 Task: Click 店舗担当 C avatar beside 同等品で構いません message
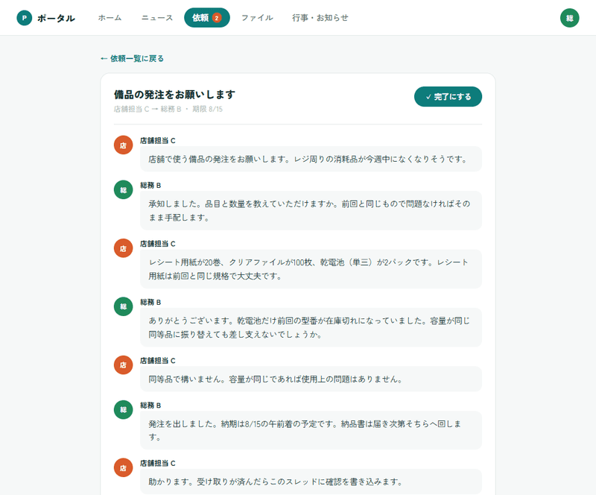point(123,365)
